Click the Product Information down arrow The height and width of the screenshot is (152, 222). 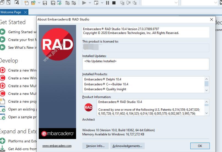[207, 113]
